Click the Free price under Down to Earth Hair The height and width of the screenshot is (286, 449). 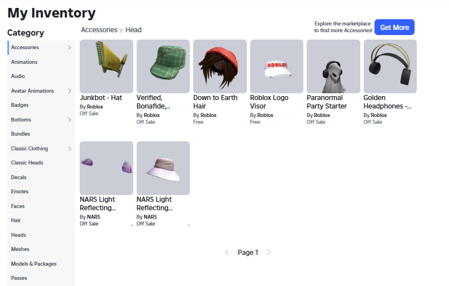click(198, 122)
